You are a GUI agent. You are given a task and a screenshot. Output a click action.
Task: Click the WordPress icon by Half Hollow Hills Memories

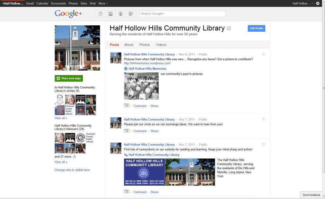point(126,69)
